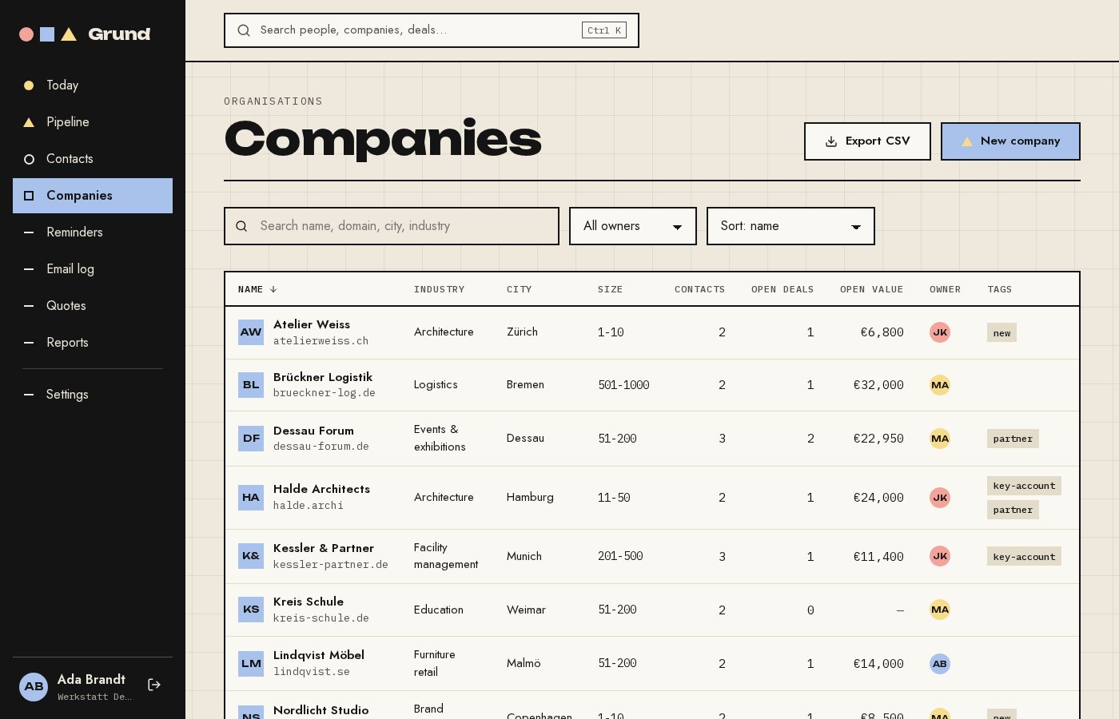
Task: Click the lindqvist.se domain text
Action: tap(312, 672)
